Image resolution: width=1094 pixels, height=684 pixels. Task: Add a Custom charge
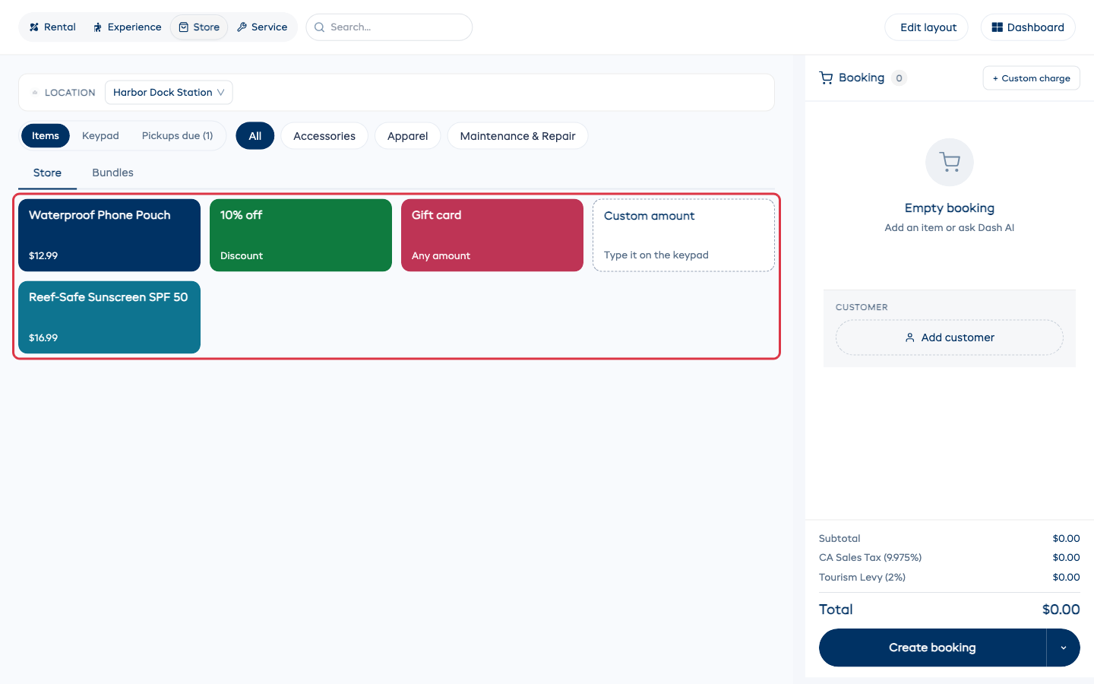1031,78
